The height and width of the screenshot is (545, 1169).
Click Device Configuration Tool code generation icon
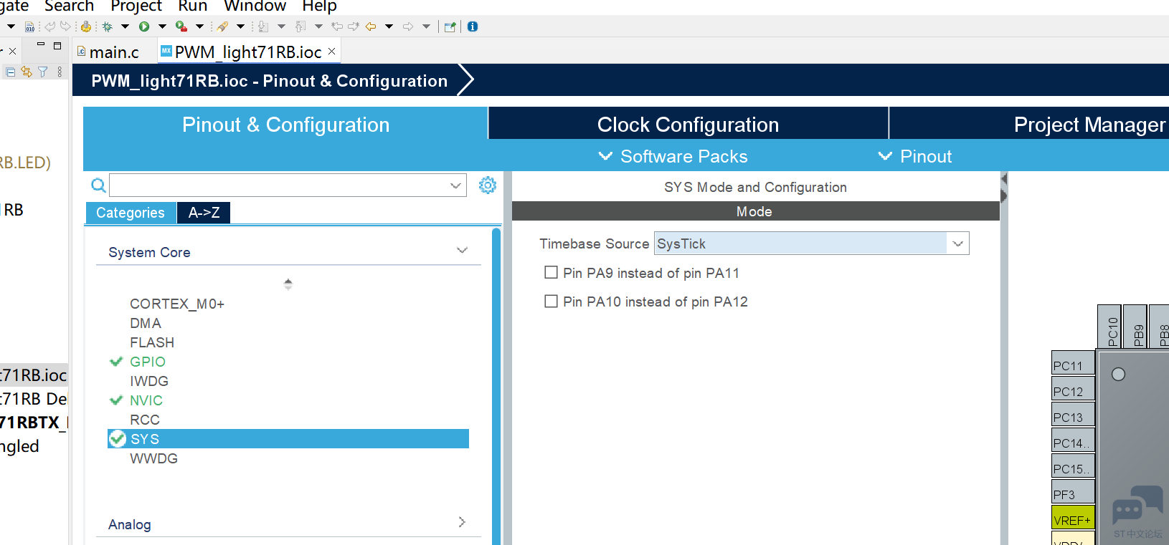pos(86,26)
